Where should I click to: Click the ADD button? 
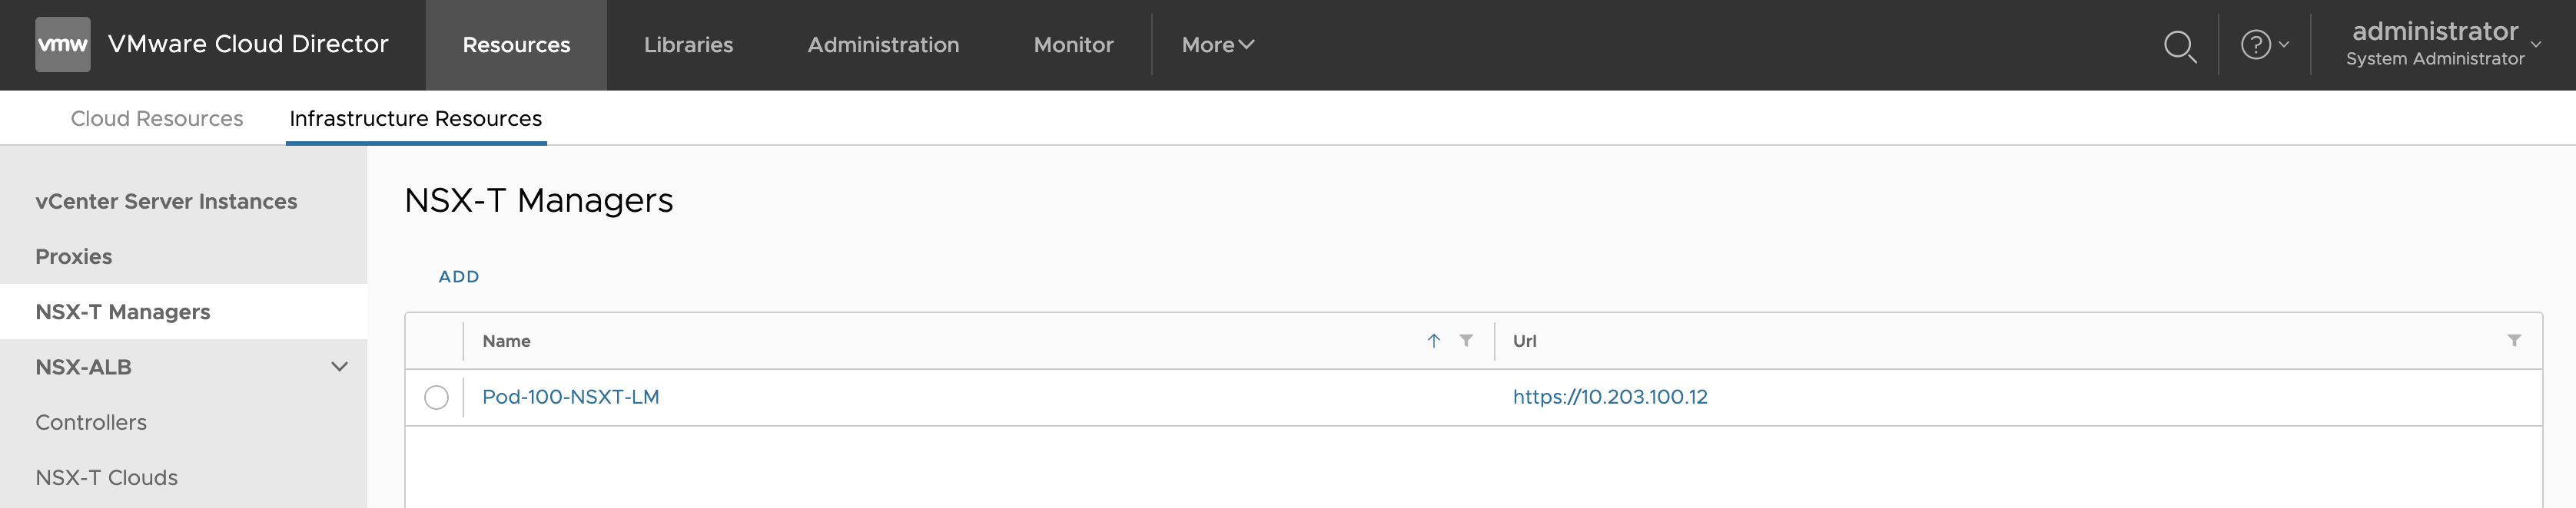(459, 276)
